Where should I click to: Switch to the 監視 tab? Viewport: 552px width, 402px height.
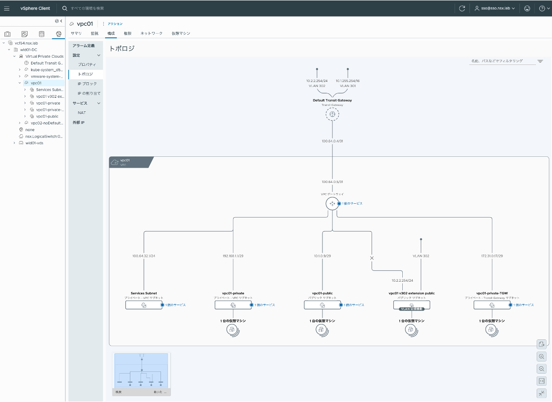(94, 33)
